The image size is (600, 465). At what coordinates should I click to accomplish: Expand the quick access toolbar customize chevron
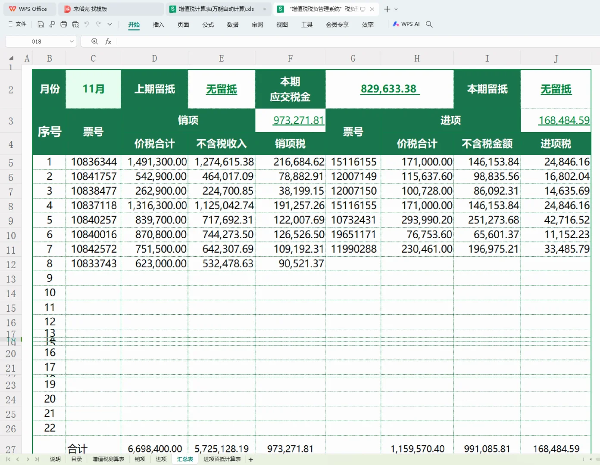pos(109,24)
